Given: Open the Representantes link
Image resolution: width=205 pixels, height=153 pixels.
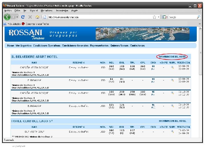Looking at the screenshot, I should pyautogui.click(x=99, y=46).
